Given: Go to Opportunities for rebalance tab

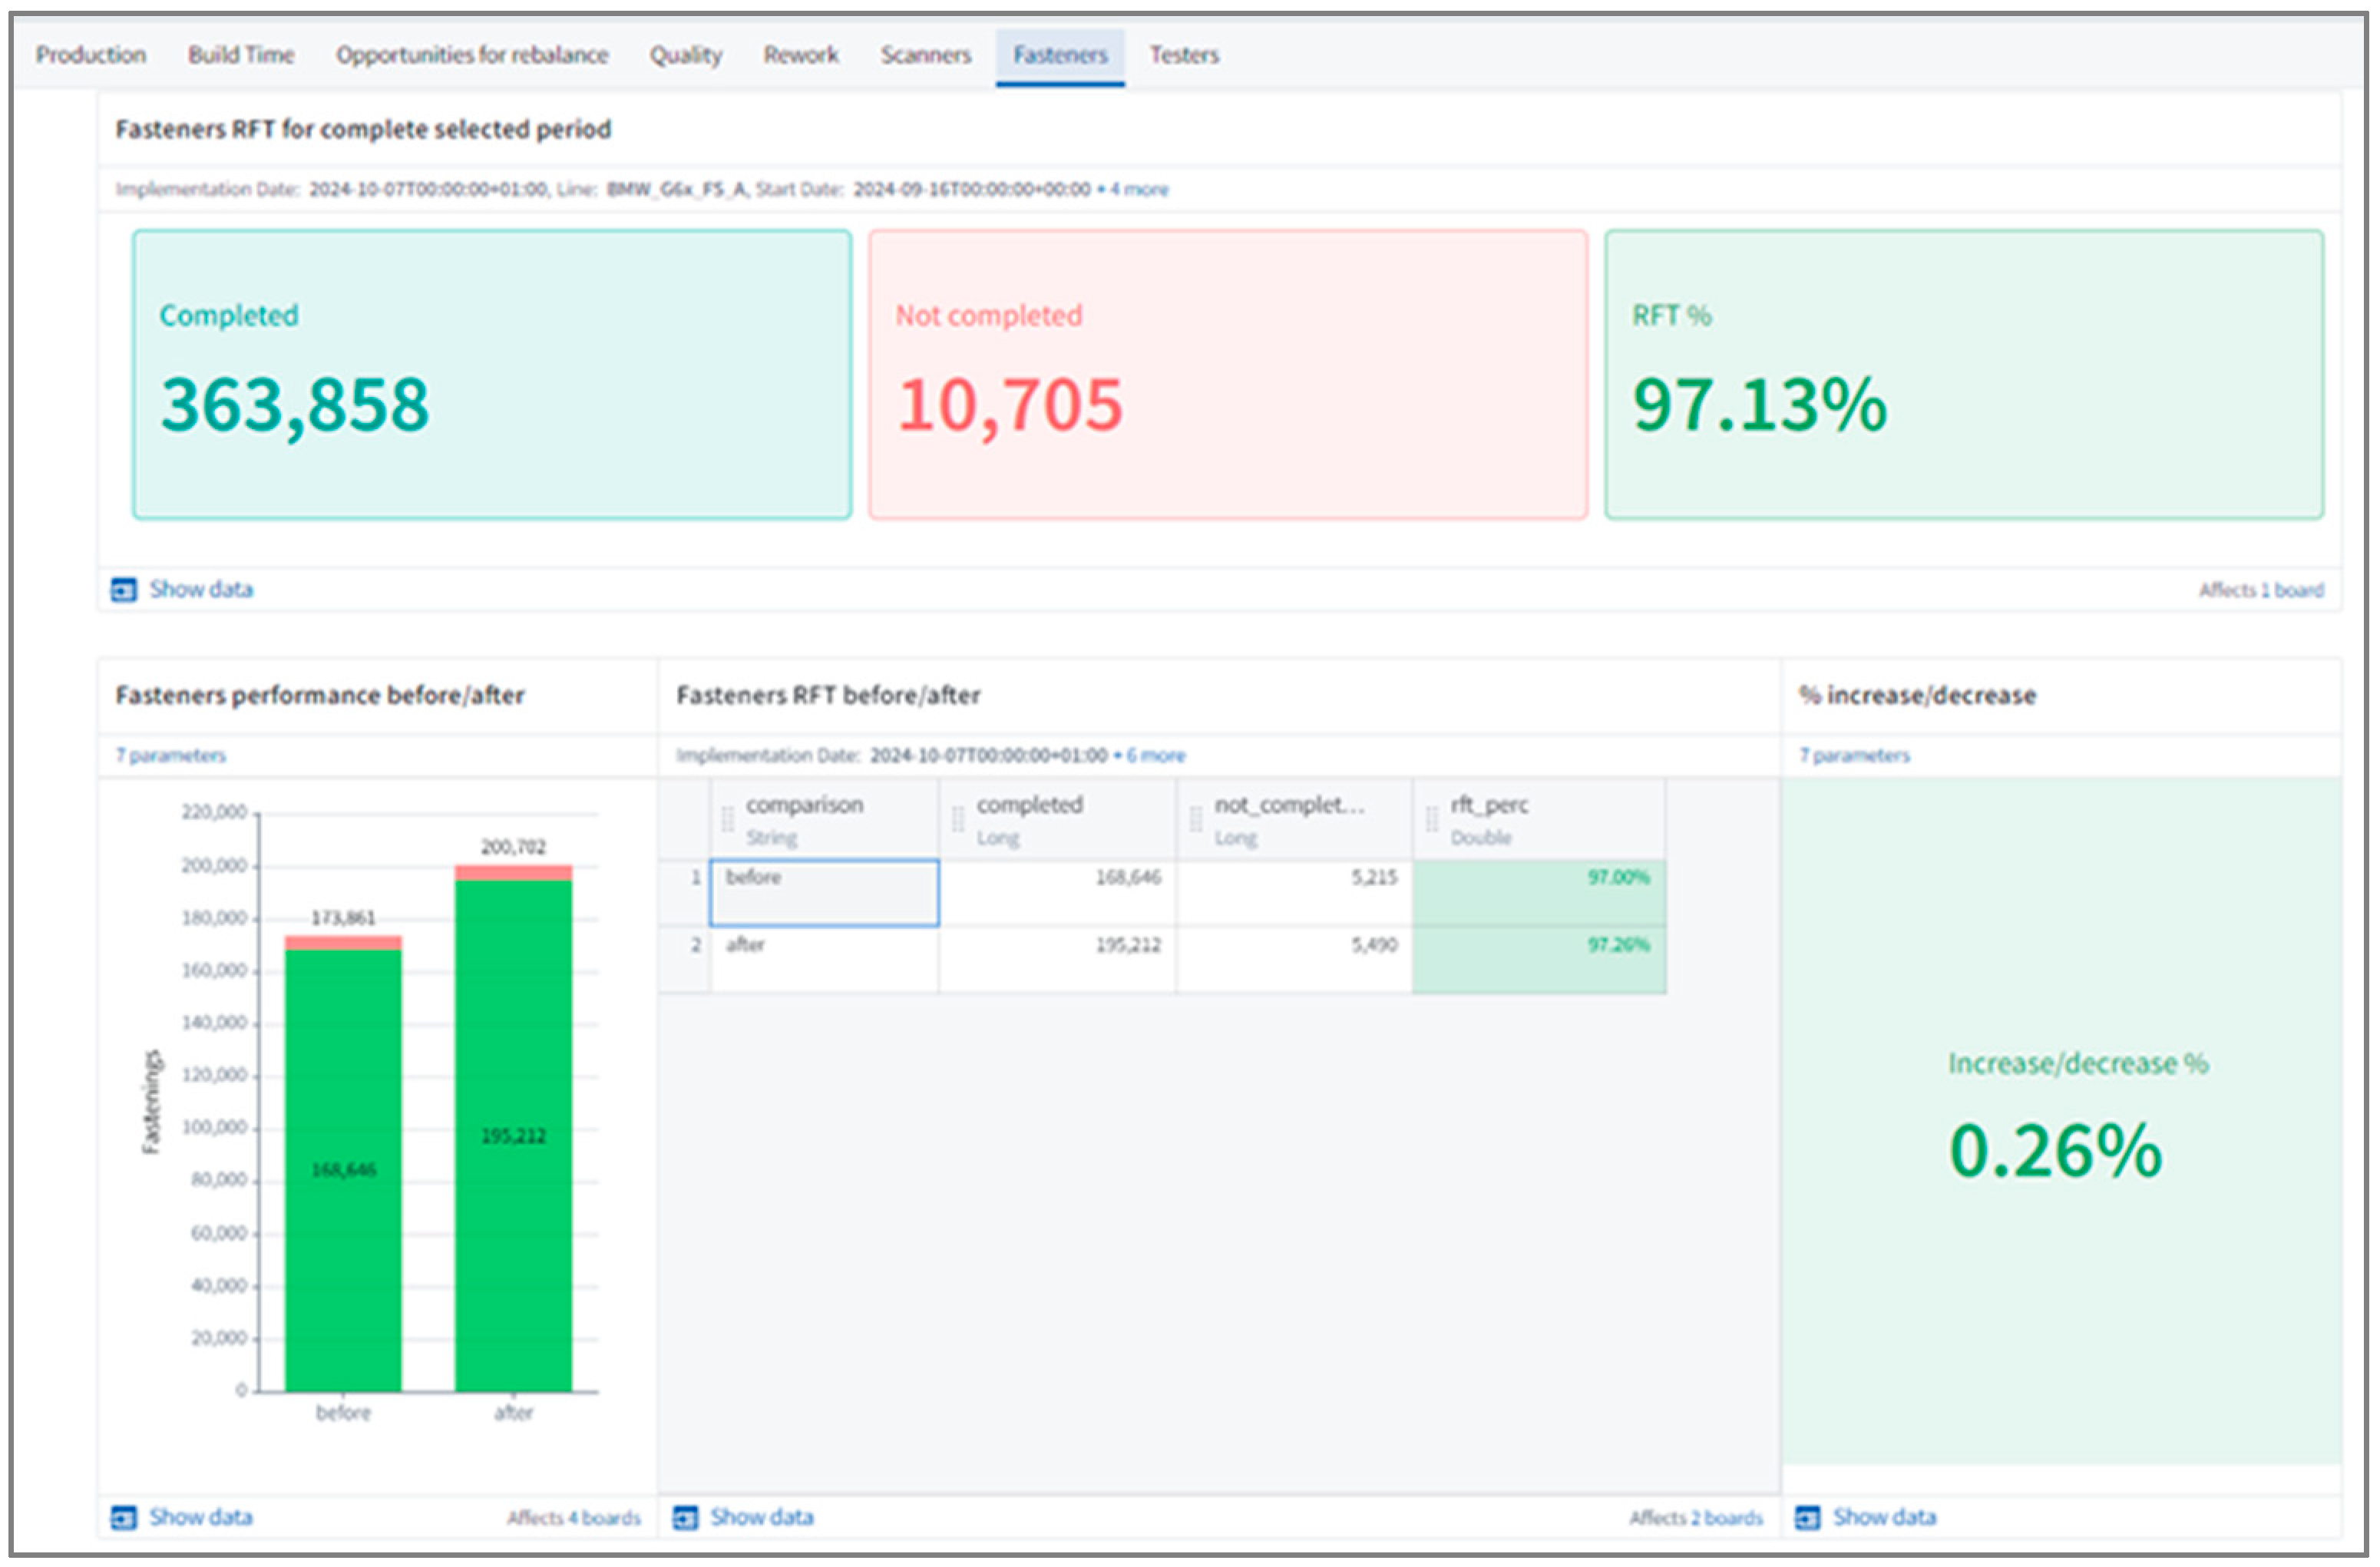Looking at the screenshot, I should (471, 55).
